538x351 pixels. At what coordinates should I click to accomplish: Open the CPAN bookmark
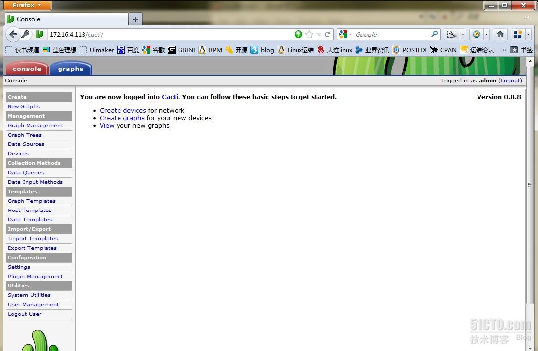click(x=443, y=50)
